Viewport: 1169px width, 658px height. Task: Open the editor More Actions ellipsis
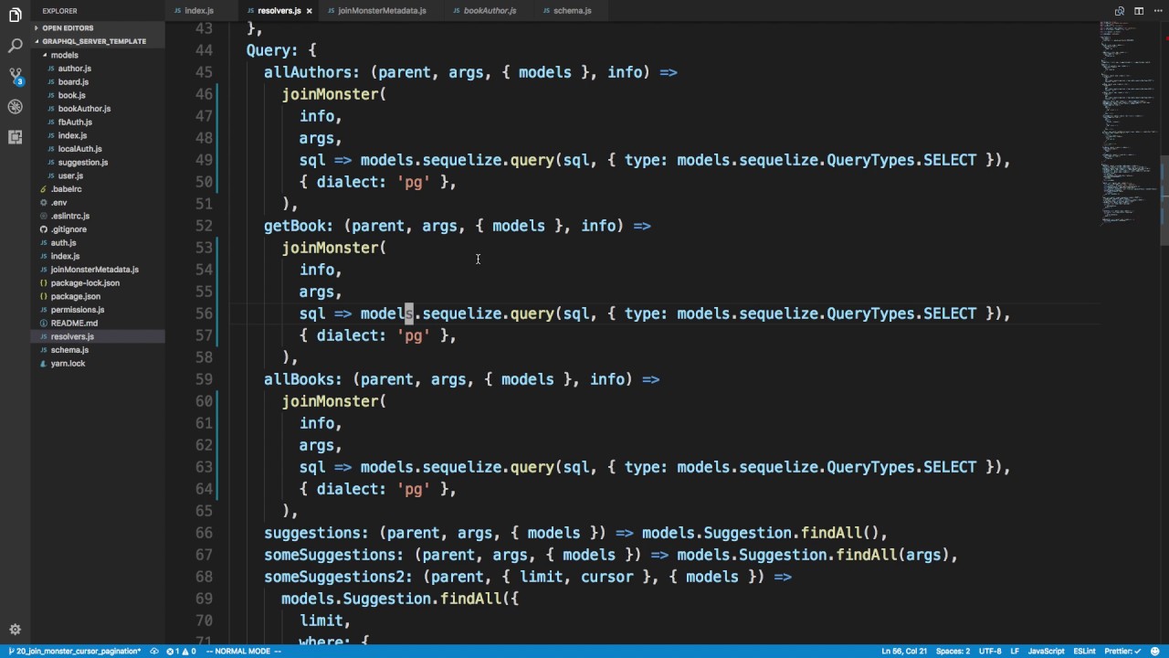click(x=1157, y=11)
